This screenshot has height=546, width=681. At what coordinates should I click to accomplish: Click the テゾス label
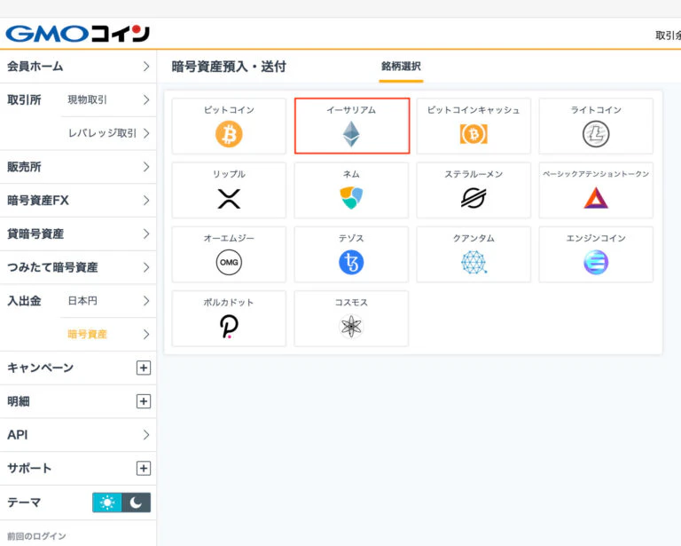(351, 238)
